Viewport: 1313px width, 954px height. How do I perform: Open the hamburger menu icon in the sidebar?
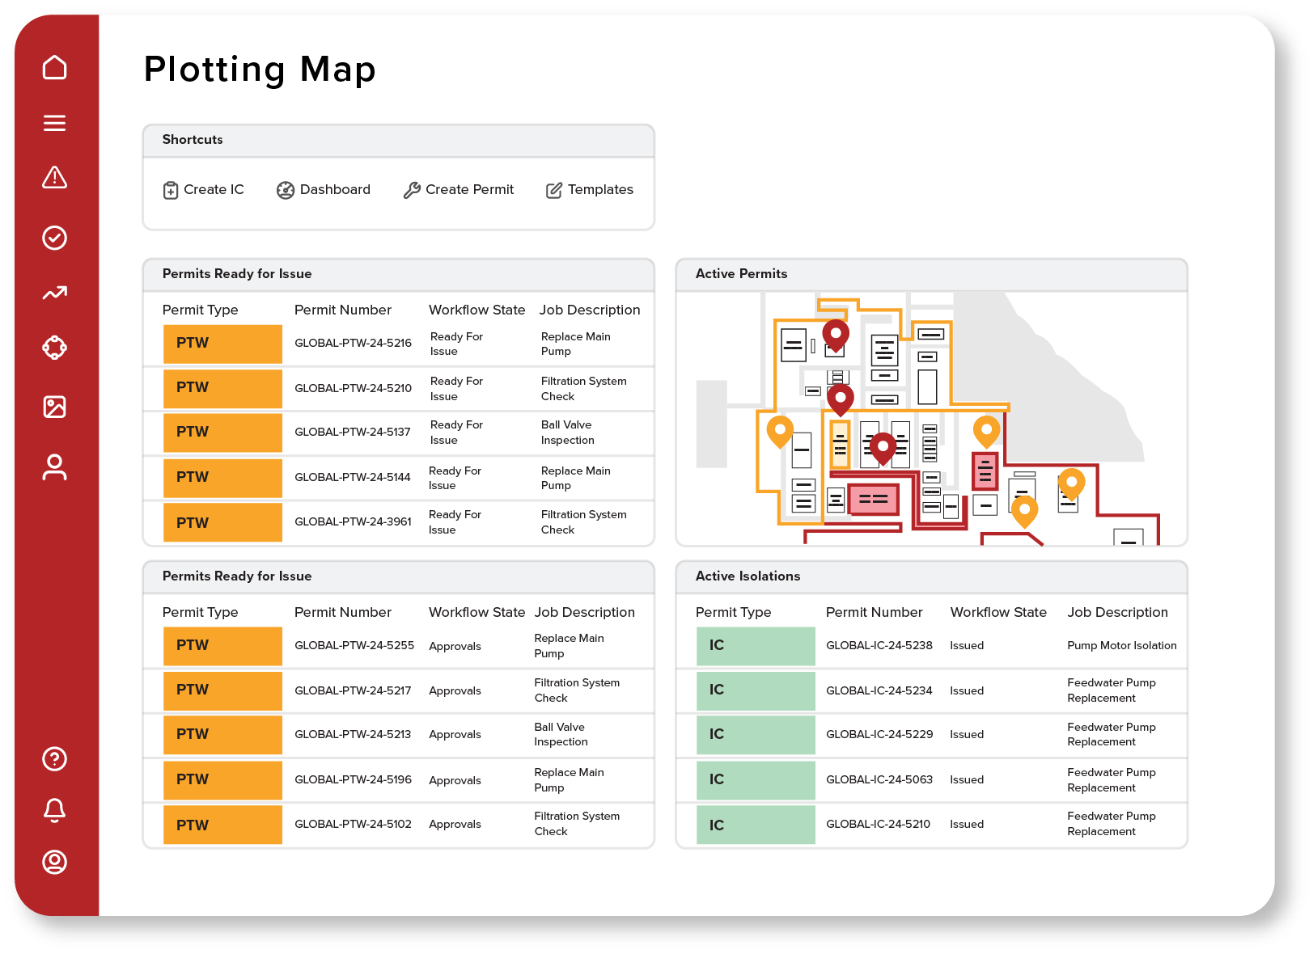click(x=54, y=123)
